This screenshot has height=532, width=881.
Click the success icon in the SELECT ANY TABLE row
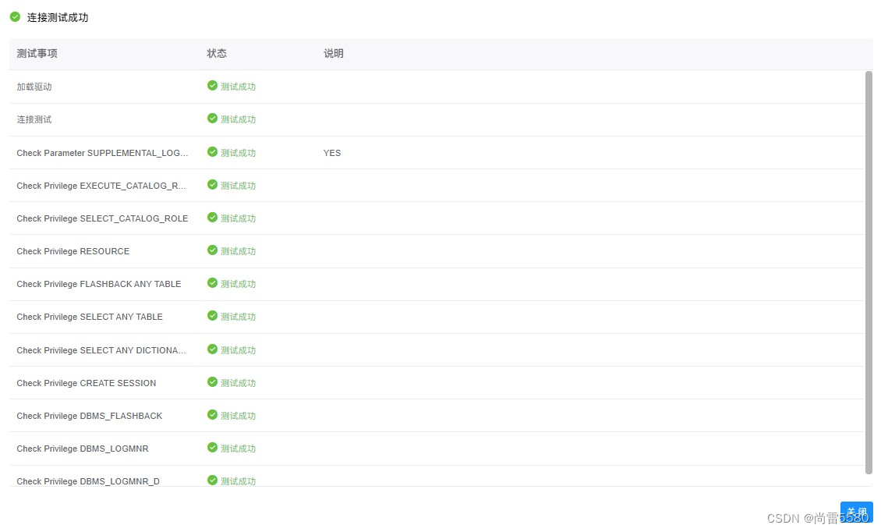click(x=212, y=315)
